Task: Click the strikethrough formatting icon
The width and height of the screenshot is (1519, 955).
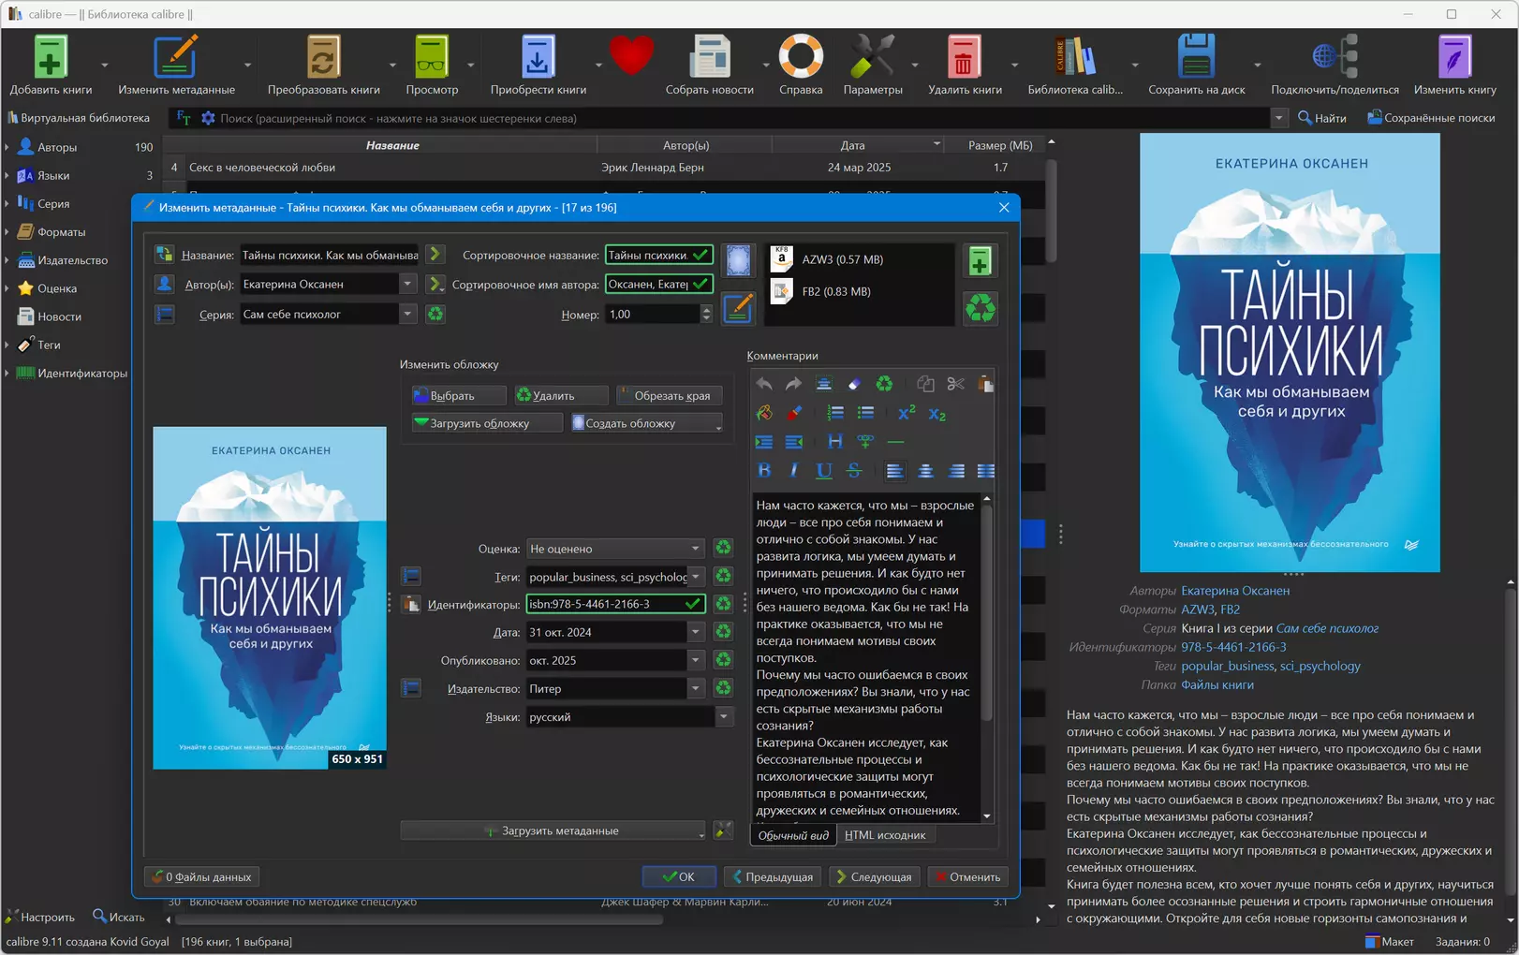Action: (854, 471)
